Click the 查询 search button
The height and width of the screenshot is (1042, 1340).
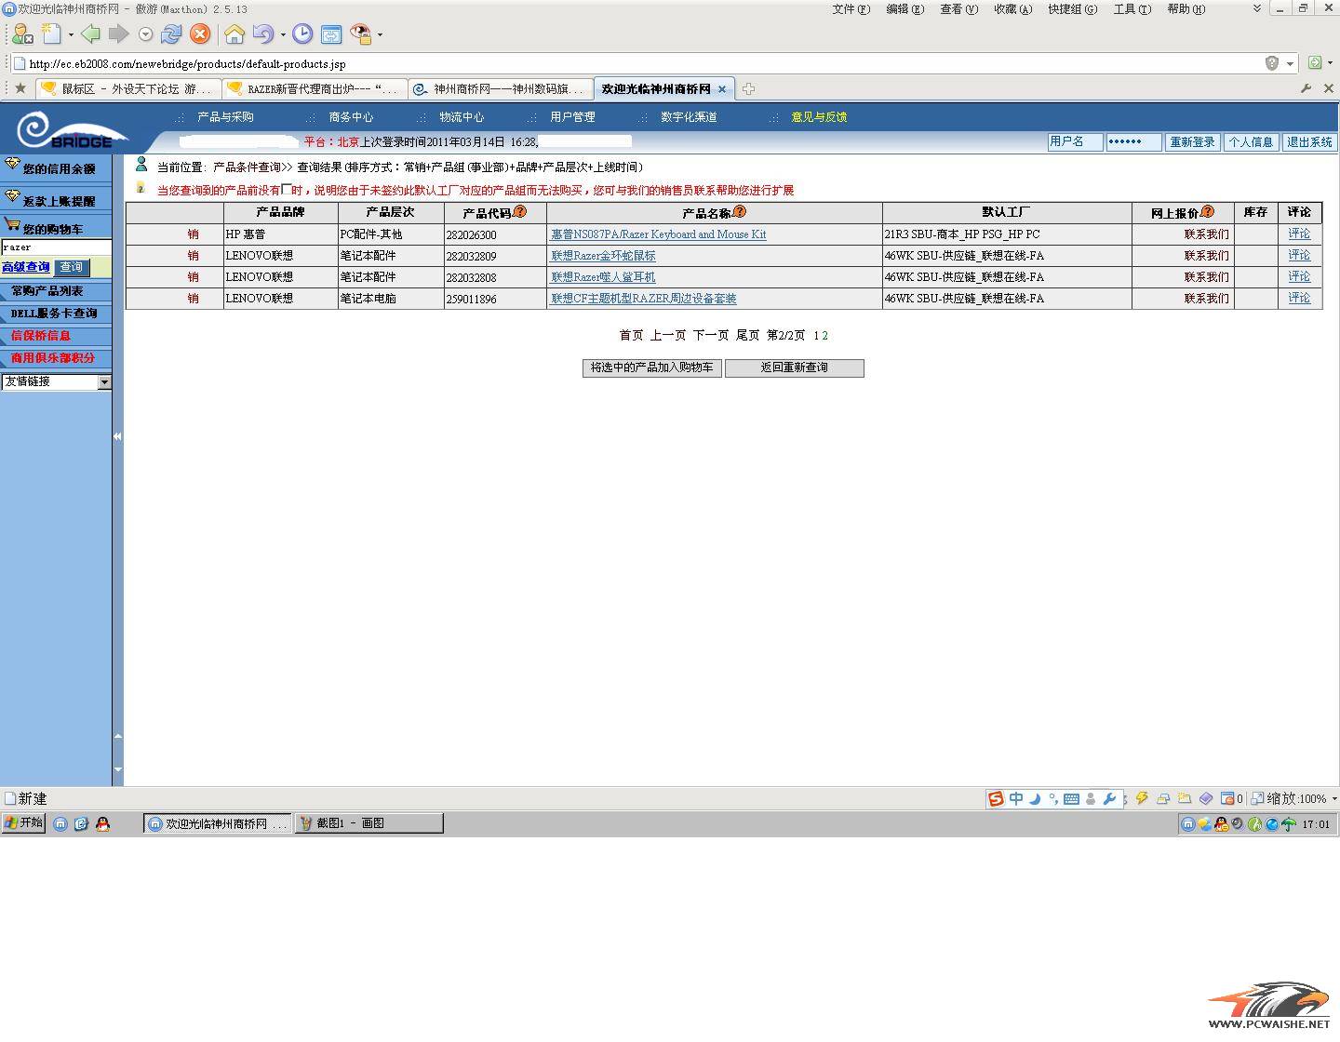pos(72,268)
